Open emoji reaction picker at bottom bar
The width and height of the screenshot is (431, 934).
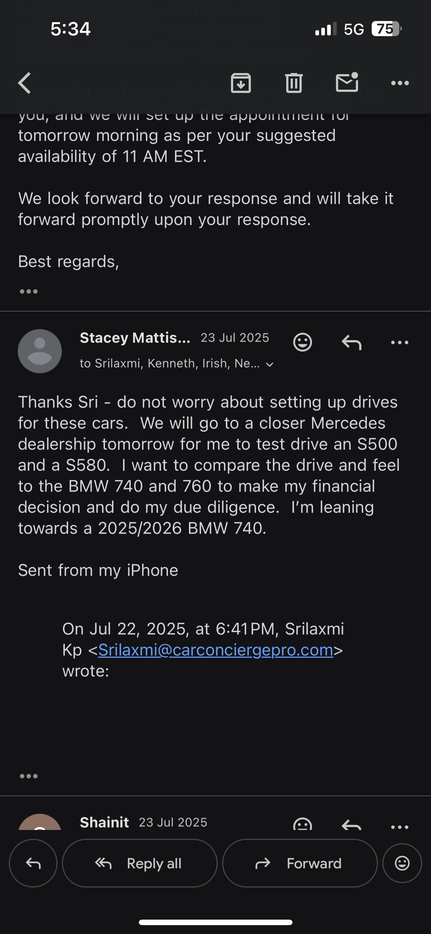click(402, 863)
